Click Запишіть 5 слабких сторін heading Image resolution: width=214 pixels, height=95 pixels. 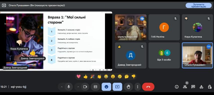click(x=69, y=39)
